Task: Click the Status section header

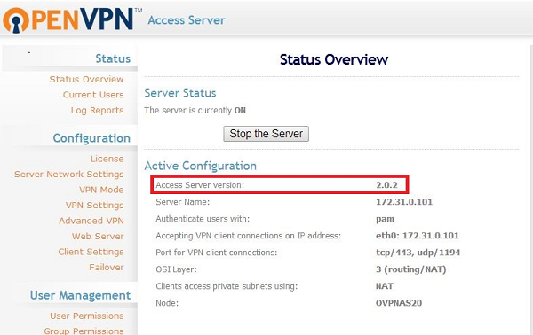Action: tap(113, 58)
